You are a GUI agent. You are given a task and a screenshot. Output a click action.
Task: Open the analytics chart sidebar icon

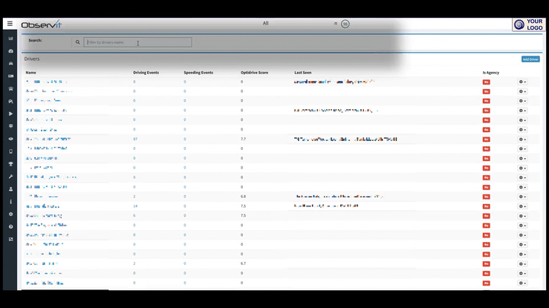(x=11, y=39)
